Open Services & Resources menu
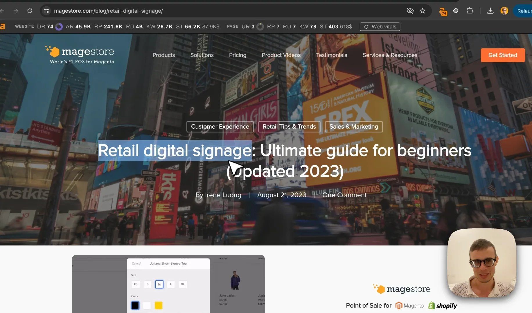Image resolution: width=532 pixels, height=313 pixels. point(390,55)
